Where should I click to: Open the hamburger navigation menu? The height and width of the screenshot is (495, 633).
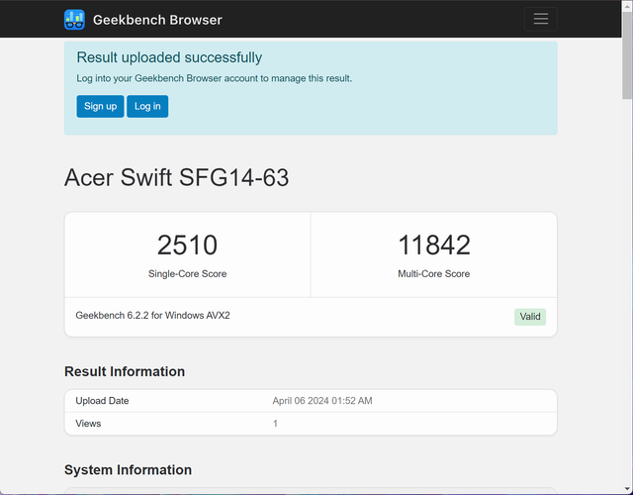(541, 19)
